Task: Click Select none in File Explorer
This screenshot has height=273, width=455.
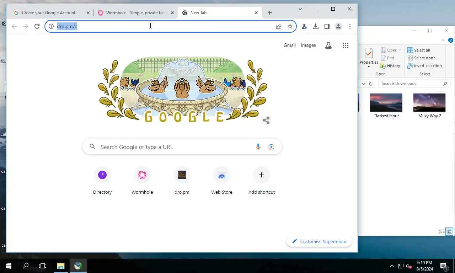Action: (421, 58)
